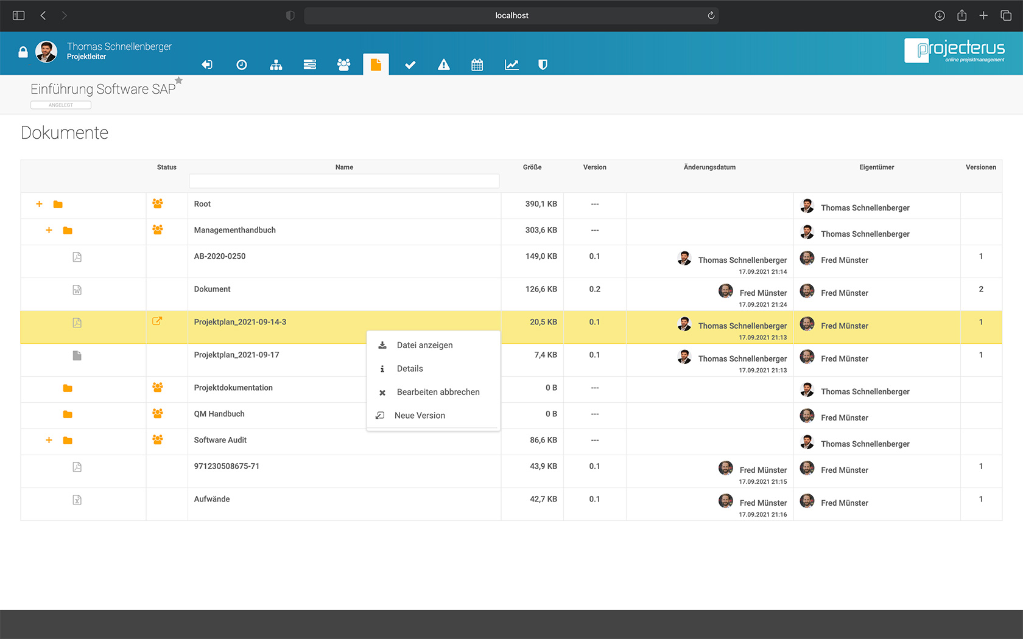Viewport: 1023px width, 639px height.
Task: Click the exit/logout arrow icon
Action: 207,64
